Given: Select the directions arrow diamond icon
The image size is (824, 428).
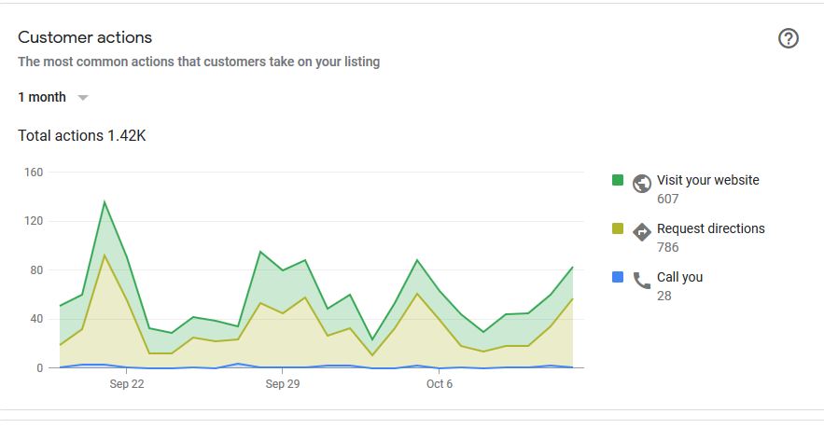Looking at the screenshot, I should tap(641, 231).
